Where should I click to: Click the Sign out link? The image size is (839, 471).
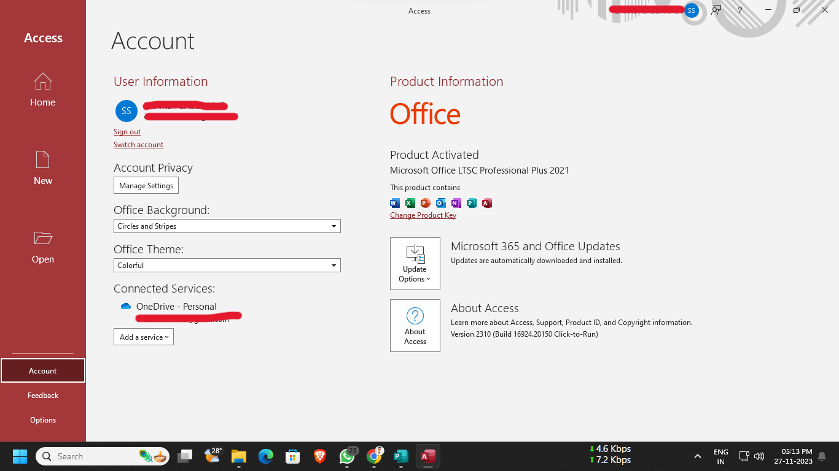[127, 132]
